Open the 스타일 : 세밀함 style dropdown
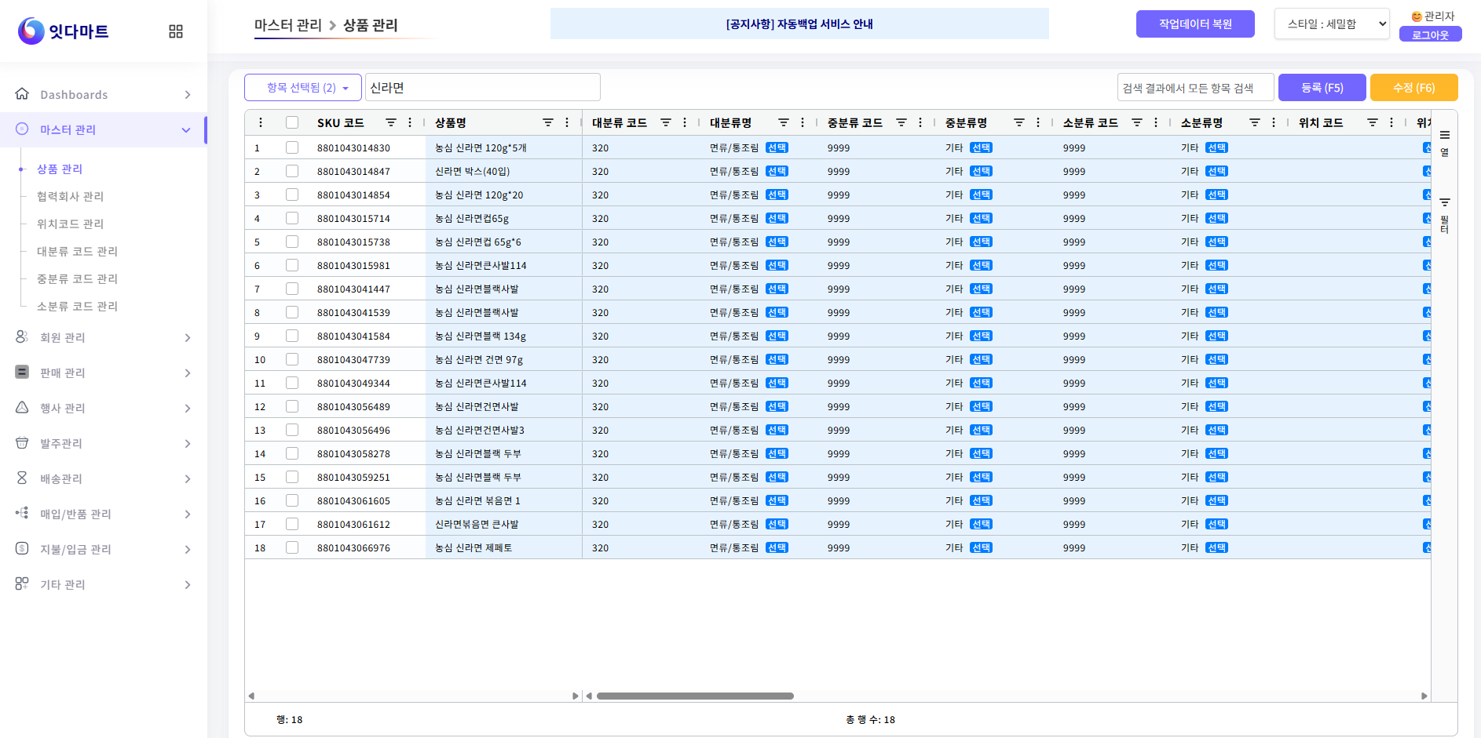The width and height of the screenshot is (1481, 738). [1332, 24]
